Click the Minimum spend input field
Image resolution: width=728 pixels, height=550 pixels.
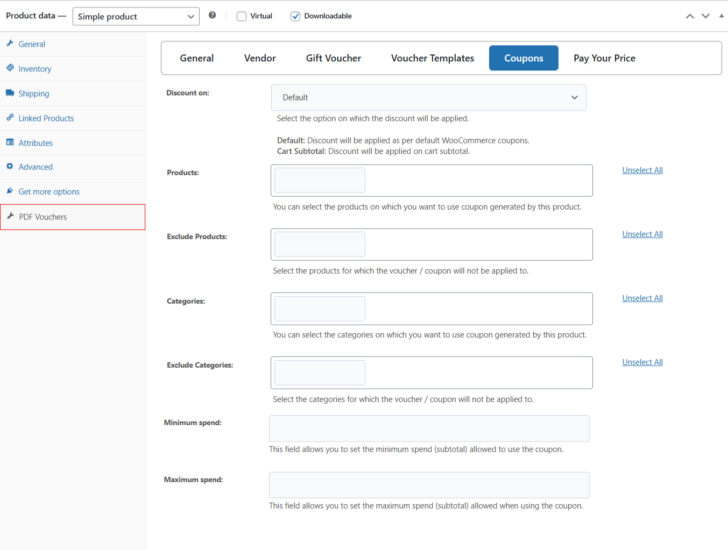click(x=429, y=428)
